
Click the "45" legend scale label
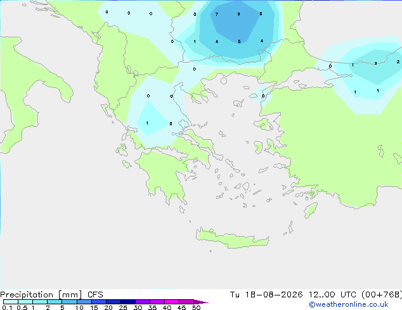(181, 307)
